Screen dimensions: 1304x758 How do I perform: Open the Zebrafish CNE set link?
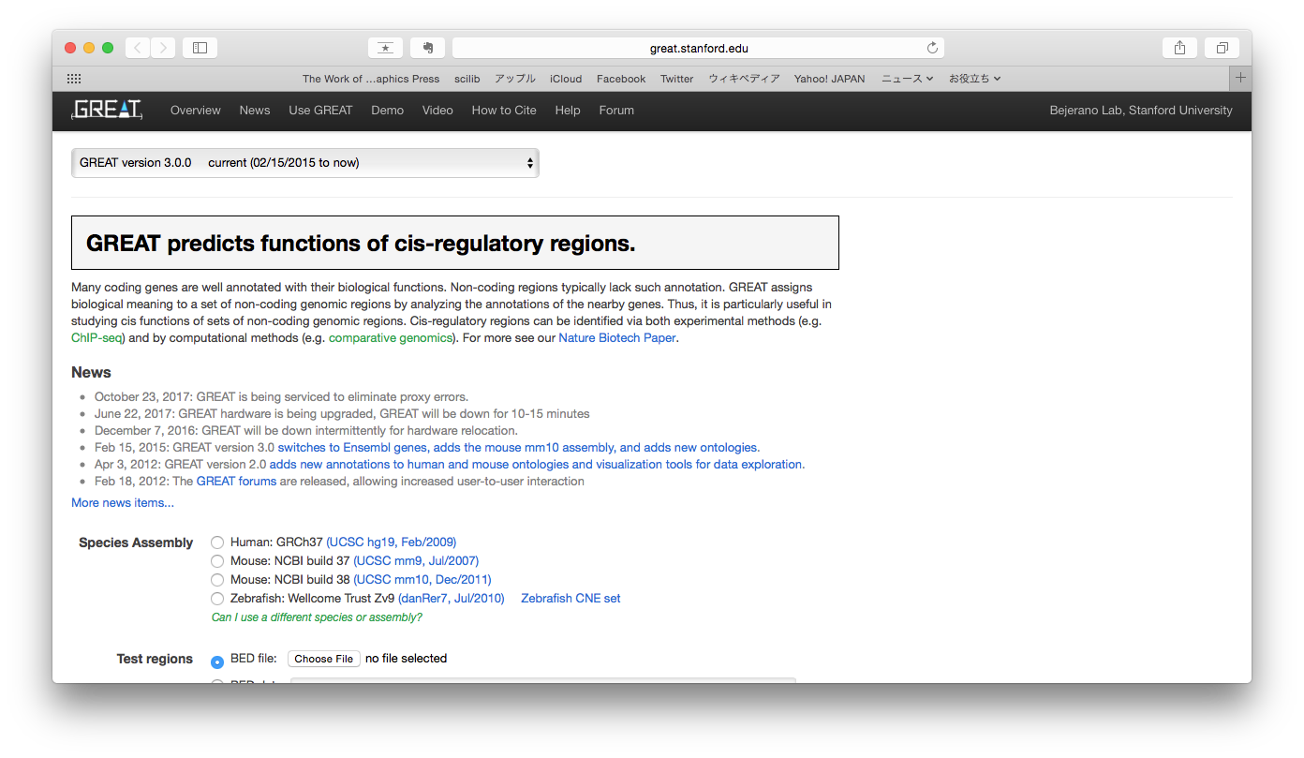point(570,599)
